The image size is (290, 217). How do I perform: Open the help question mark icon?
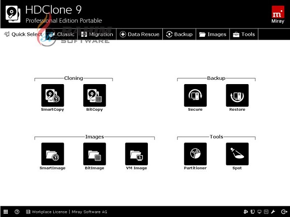(17, 212)
